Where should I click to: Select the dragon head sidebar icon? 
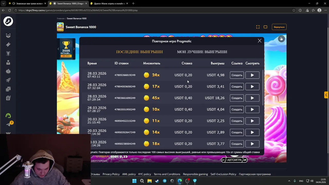pyautogui.click(x=8, y=53)
